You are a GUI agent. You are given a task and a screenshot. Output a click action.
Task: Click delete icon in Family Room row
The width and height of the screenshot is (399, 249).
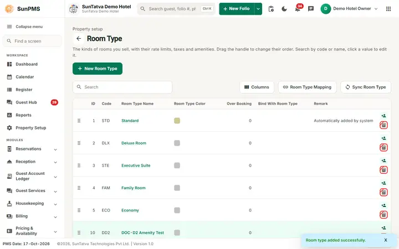tap(383, 192)
